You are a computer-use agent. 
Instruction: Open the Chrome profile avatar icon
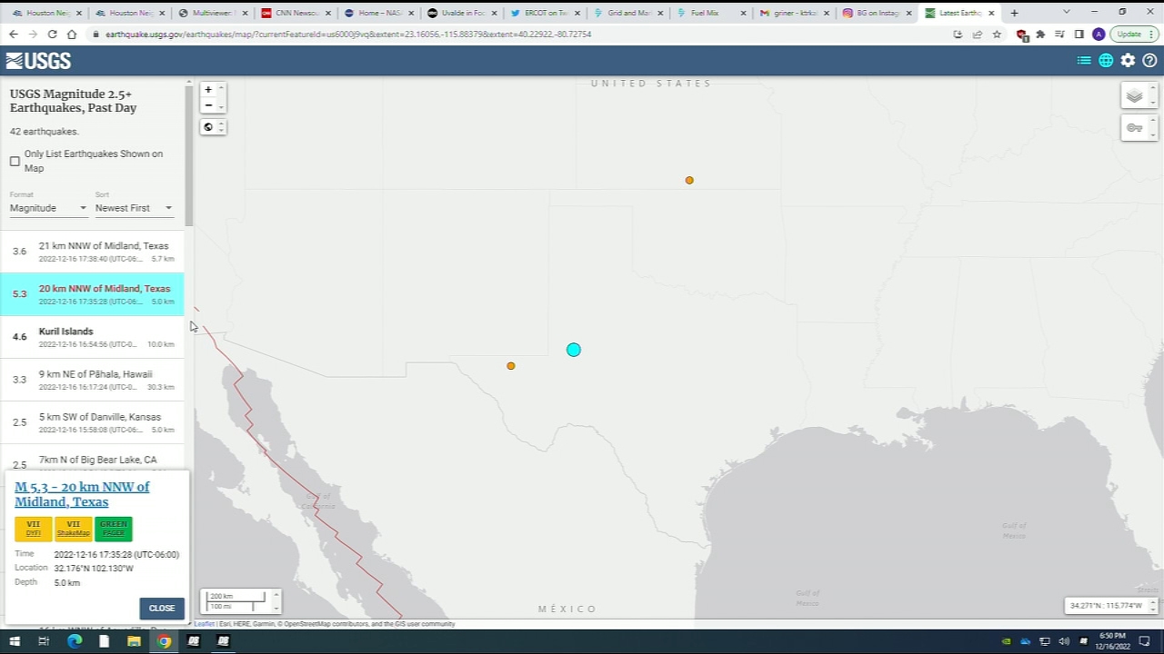coord(1099,35)
